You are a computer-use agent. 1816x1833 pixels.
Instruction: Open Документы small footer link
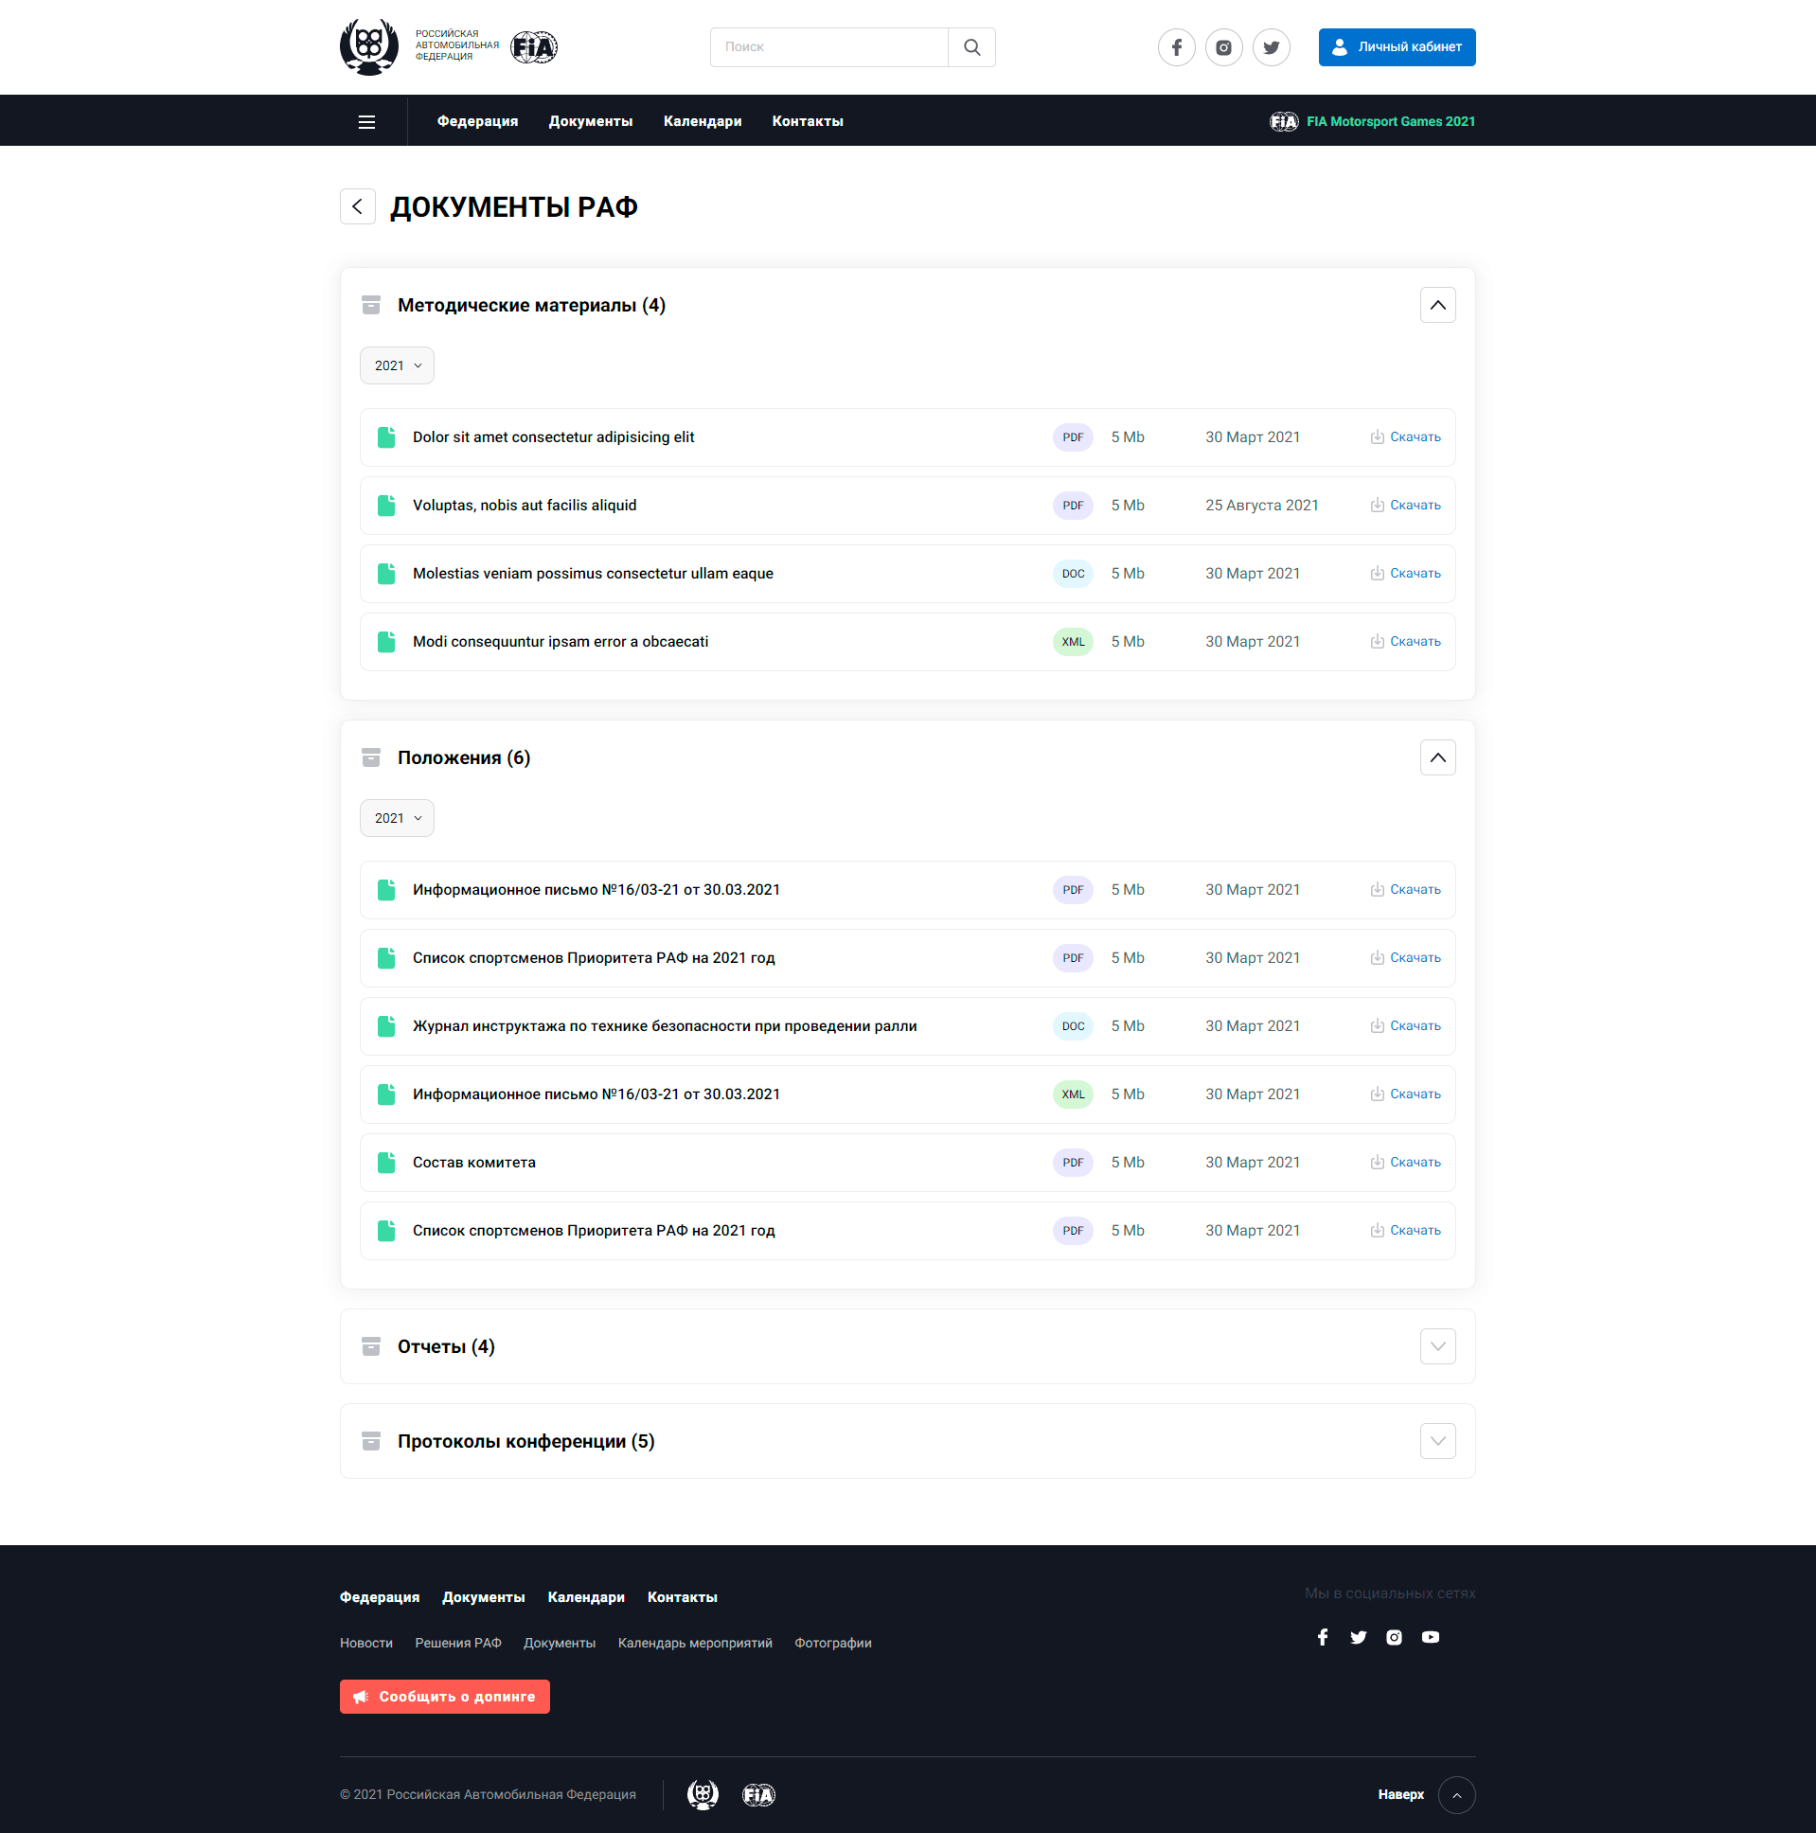click(560, 1643)
